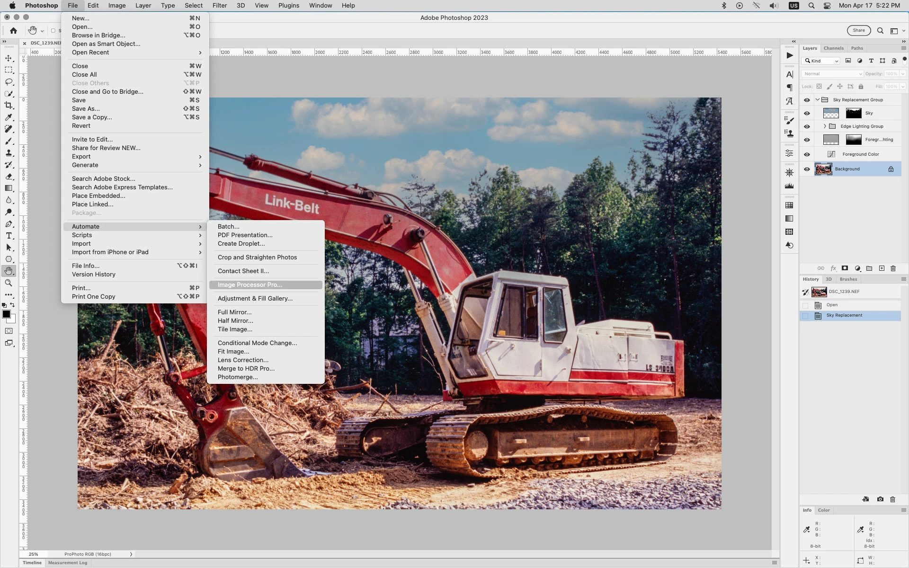Click the foreground color swatch
The width and height of the screenshot is (909, 568).
click(x=6, y=314)
